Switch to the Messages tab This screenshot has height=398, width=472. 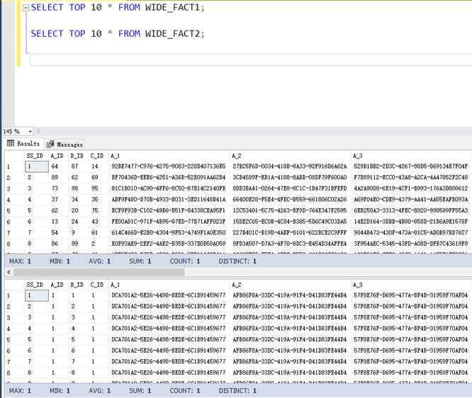64,144
